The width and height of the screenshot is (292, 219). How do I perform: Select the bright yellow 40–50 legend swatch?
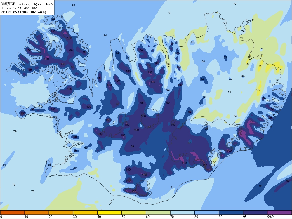tap(109, 213)
